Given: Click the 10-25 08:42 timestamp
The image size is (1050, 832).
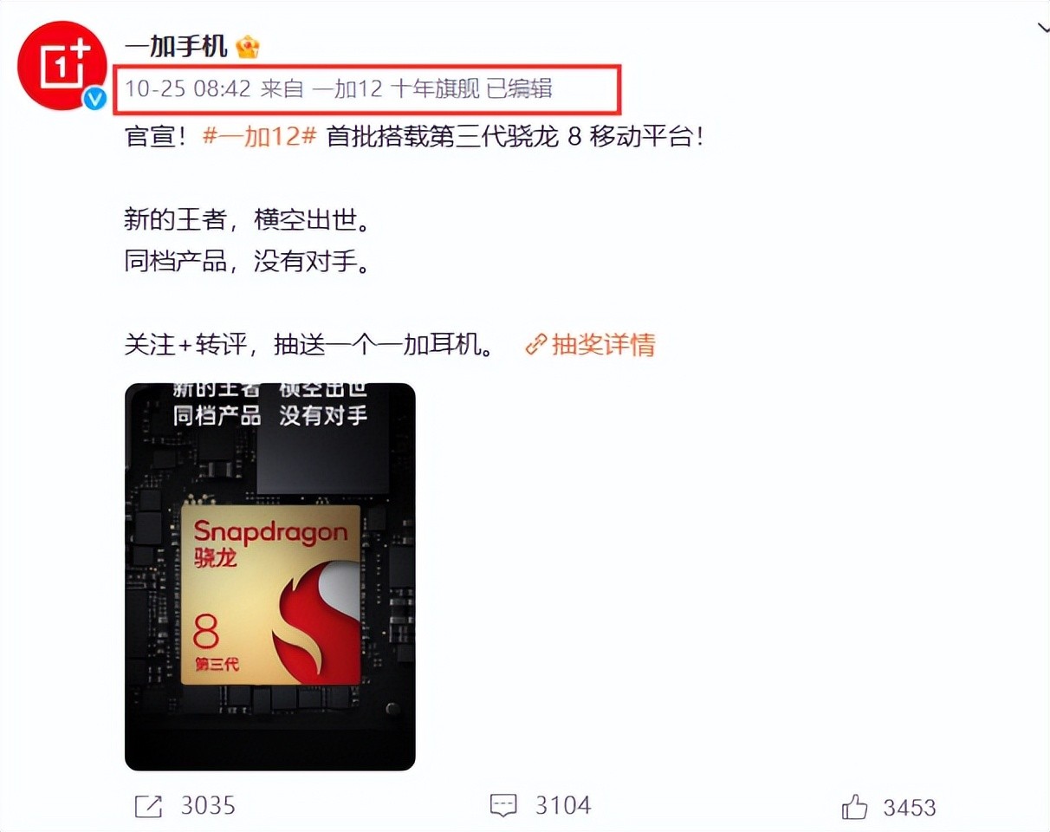Looking at the screenshot, I should point(188,88).
